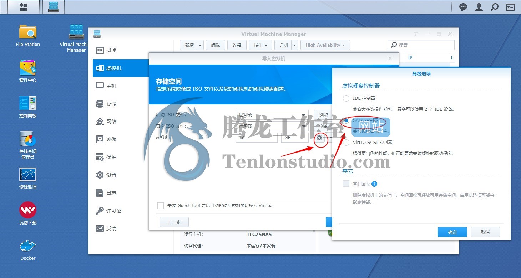Open the High Availability dropdown

(325, 45)
